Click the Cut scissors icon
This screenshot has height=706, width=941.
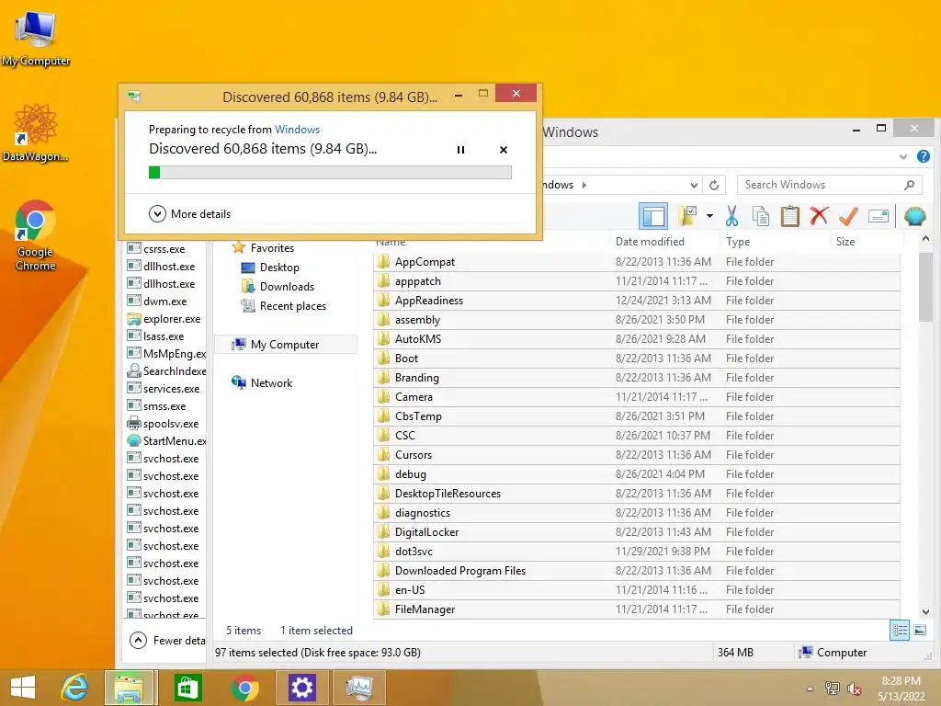731,216
